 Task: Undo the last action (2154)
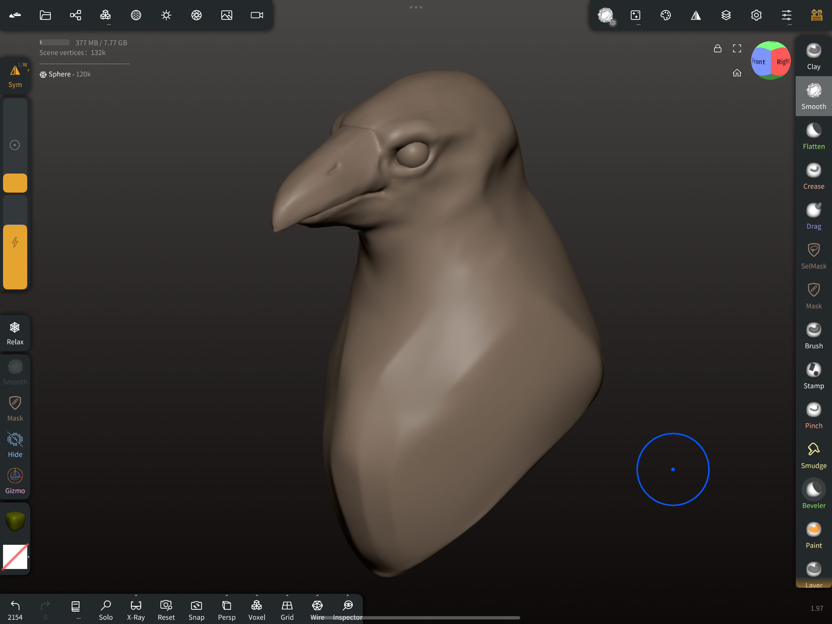(x=15, y=610)
